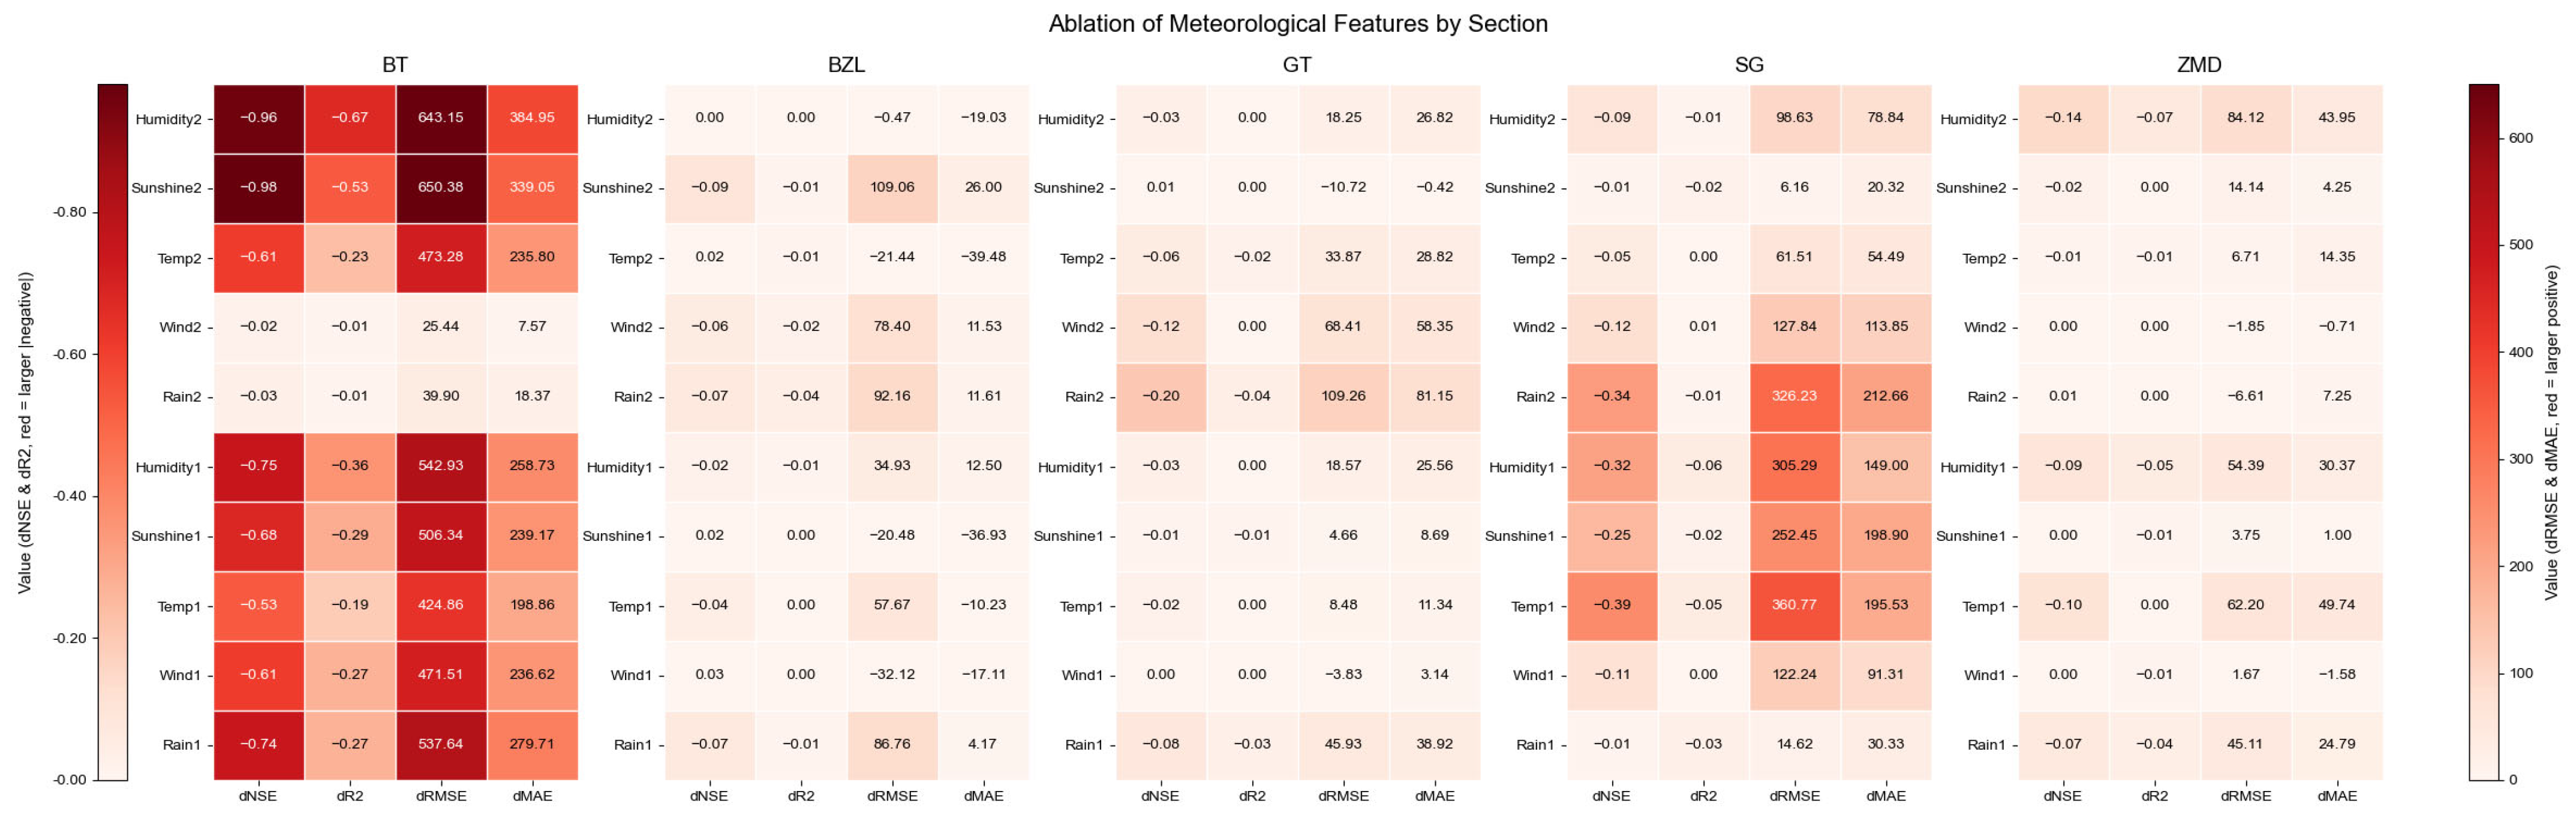Click the 643.15 cell in BT heatmap
Viewport: 2576px width, 830px height.
[x=440, y=118]
